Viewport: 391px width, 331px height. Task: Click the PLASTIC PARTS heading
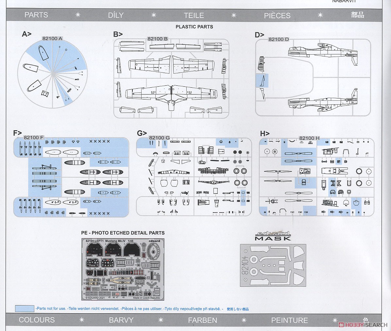coord(194,27)
